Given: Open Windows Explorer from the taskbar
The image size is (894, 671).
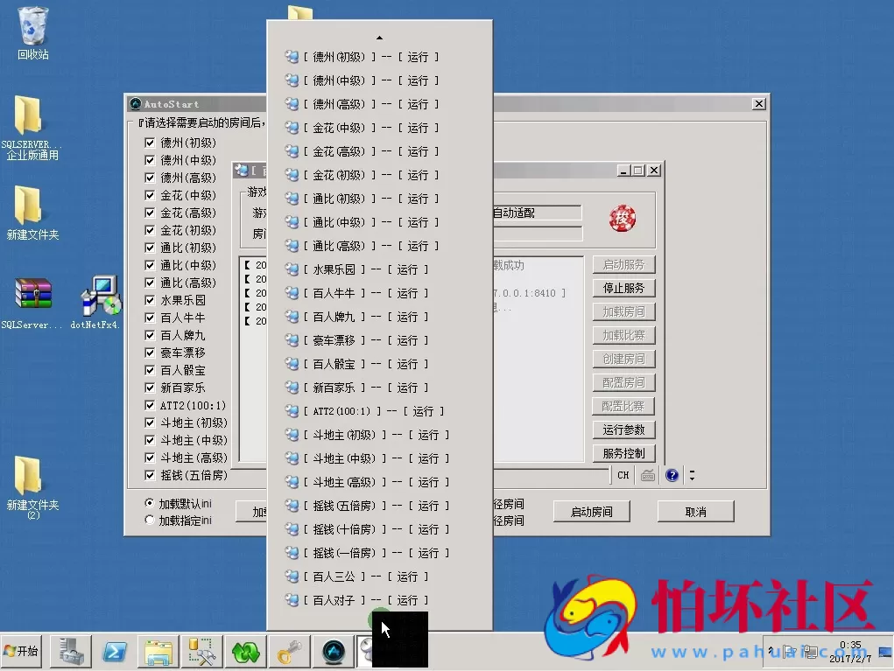Looking at the screenshot, I should point(159,651).
